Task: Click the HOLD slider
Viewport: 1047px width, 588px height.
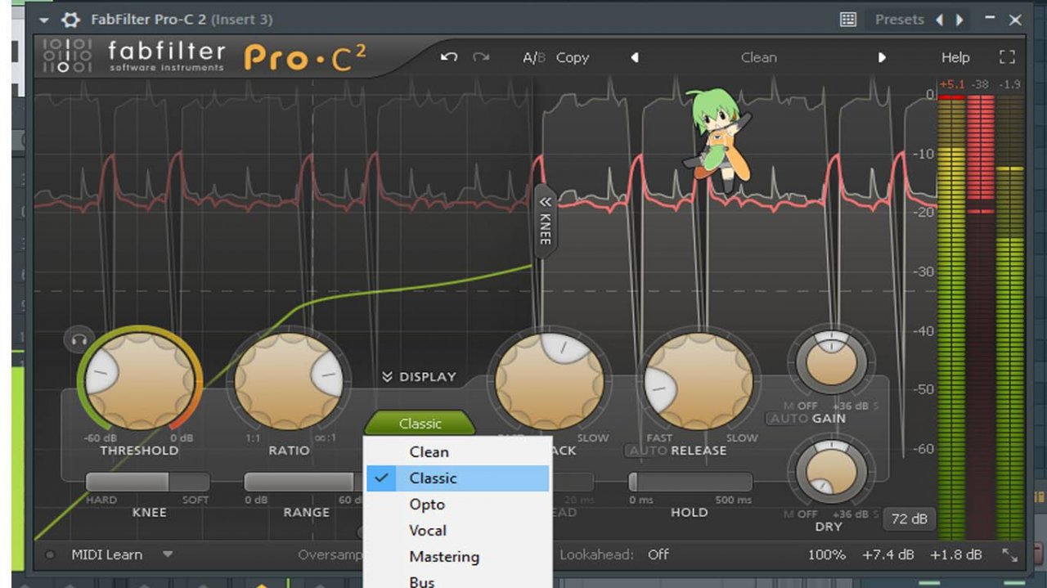Action: click(x=690, y=482)
